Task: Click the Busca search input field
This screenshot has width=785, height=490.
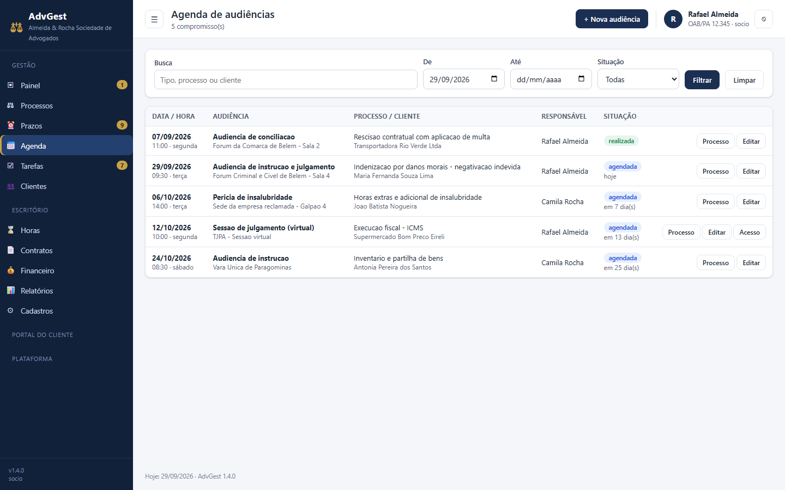Action: [286, 80]
